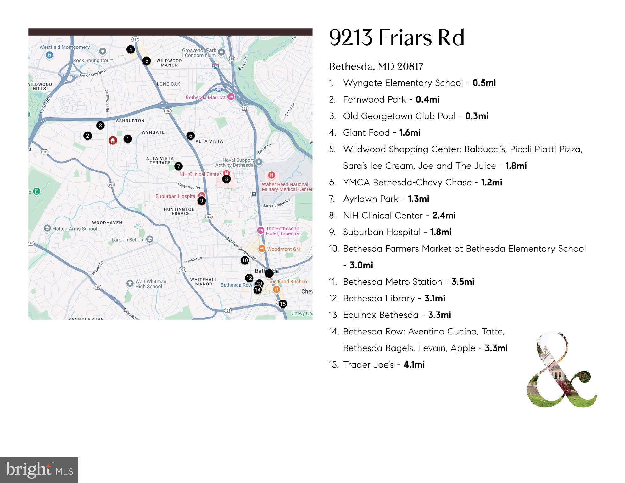Select map marker 8 at NIH Clinical Center
The width and height of the screenshot is (625, 483).
click(226, 179)
